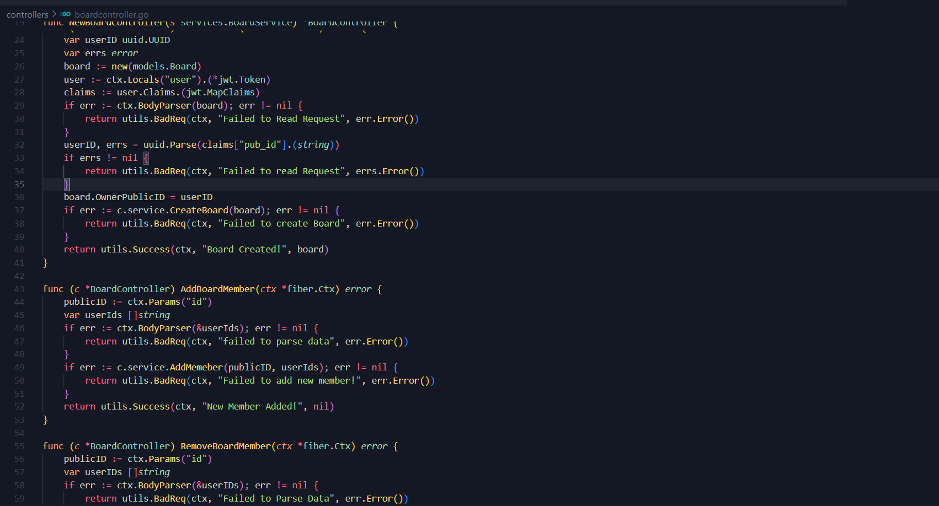Image resolution: width=939 pixels, height=506 pixels.
Task: Select the boardcontroller.go breadcrumb item
Action: (111, 14)
